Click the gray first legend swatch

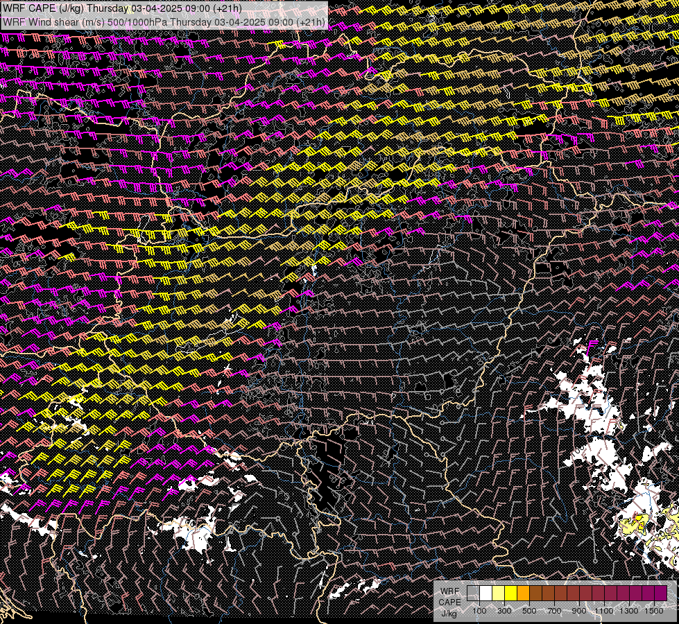(473, 593)
